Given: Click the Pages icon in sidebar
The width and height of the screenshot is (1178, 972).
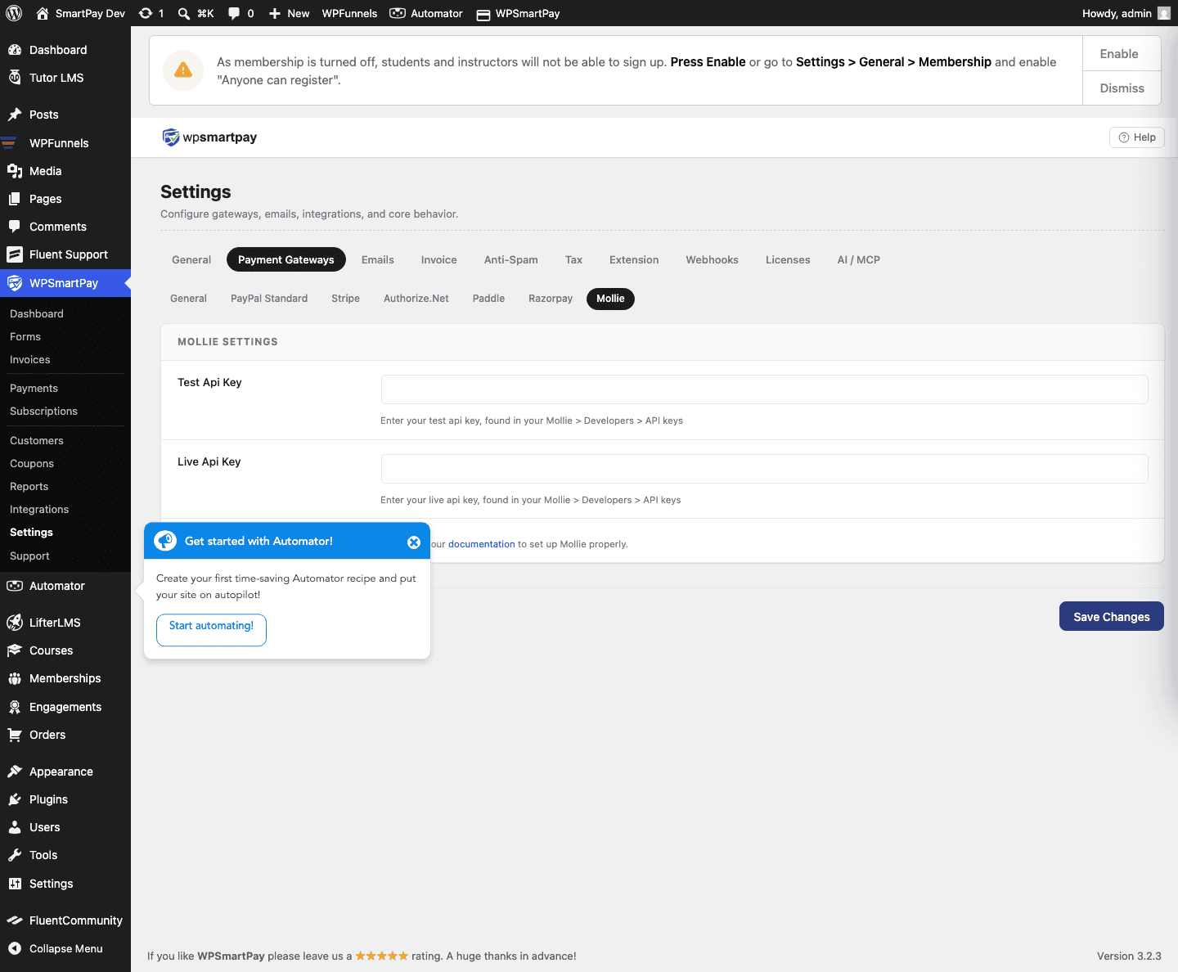Looking at the screenshot, I should (x=15, y=199).
